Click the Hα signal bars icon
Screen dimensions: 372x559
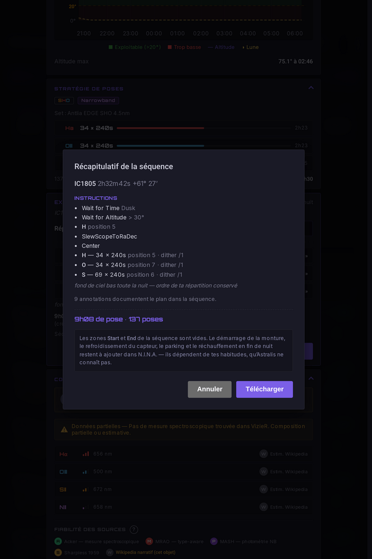click(85, 454)
